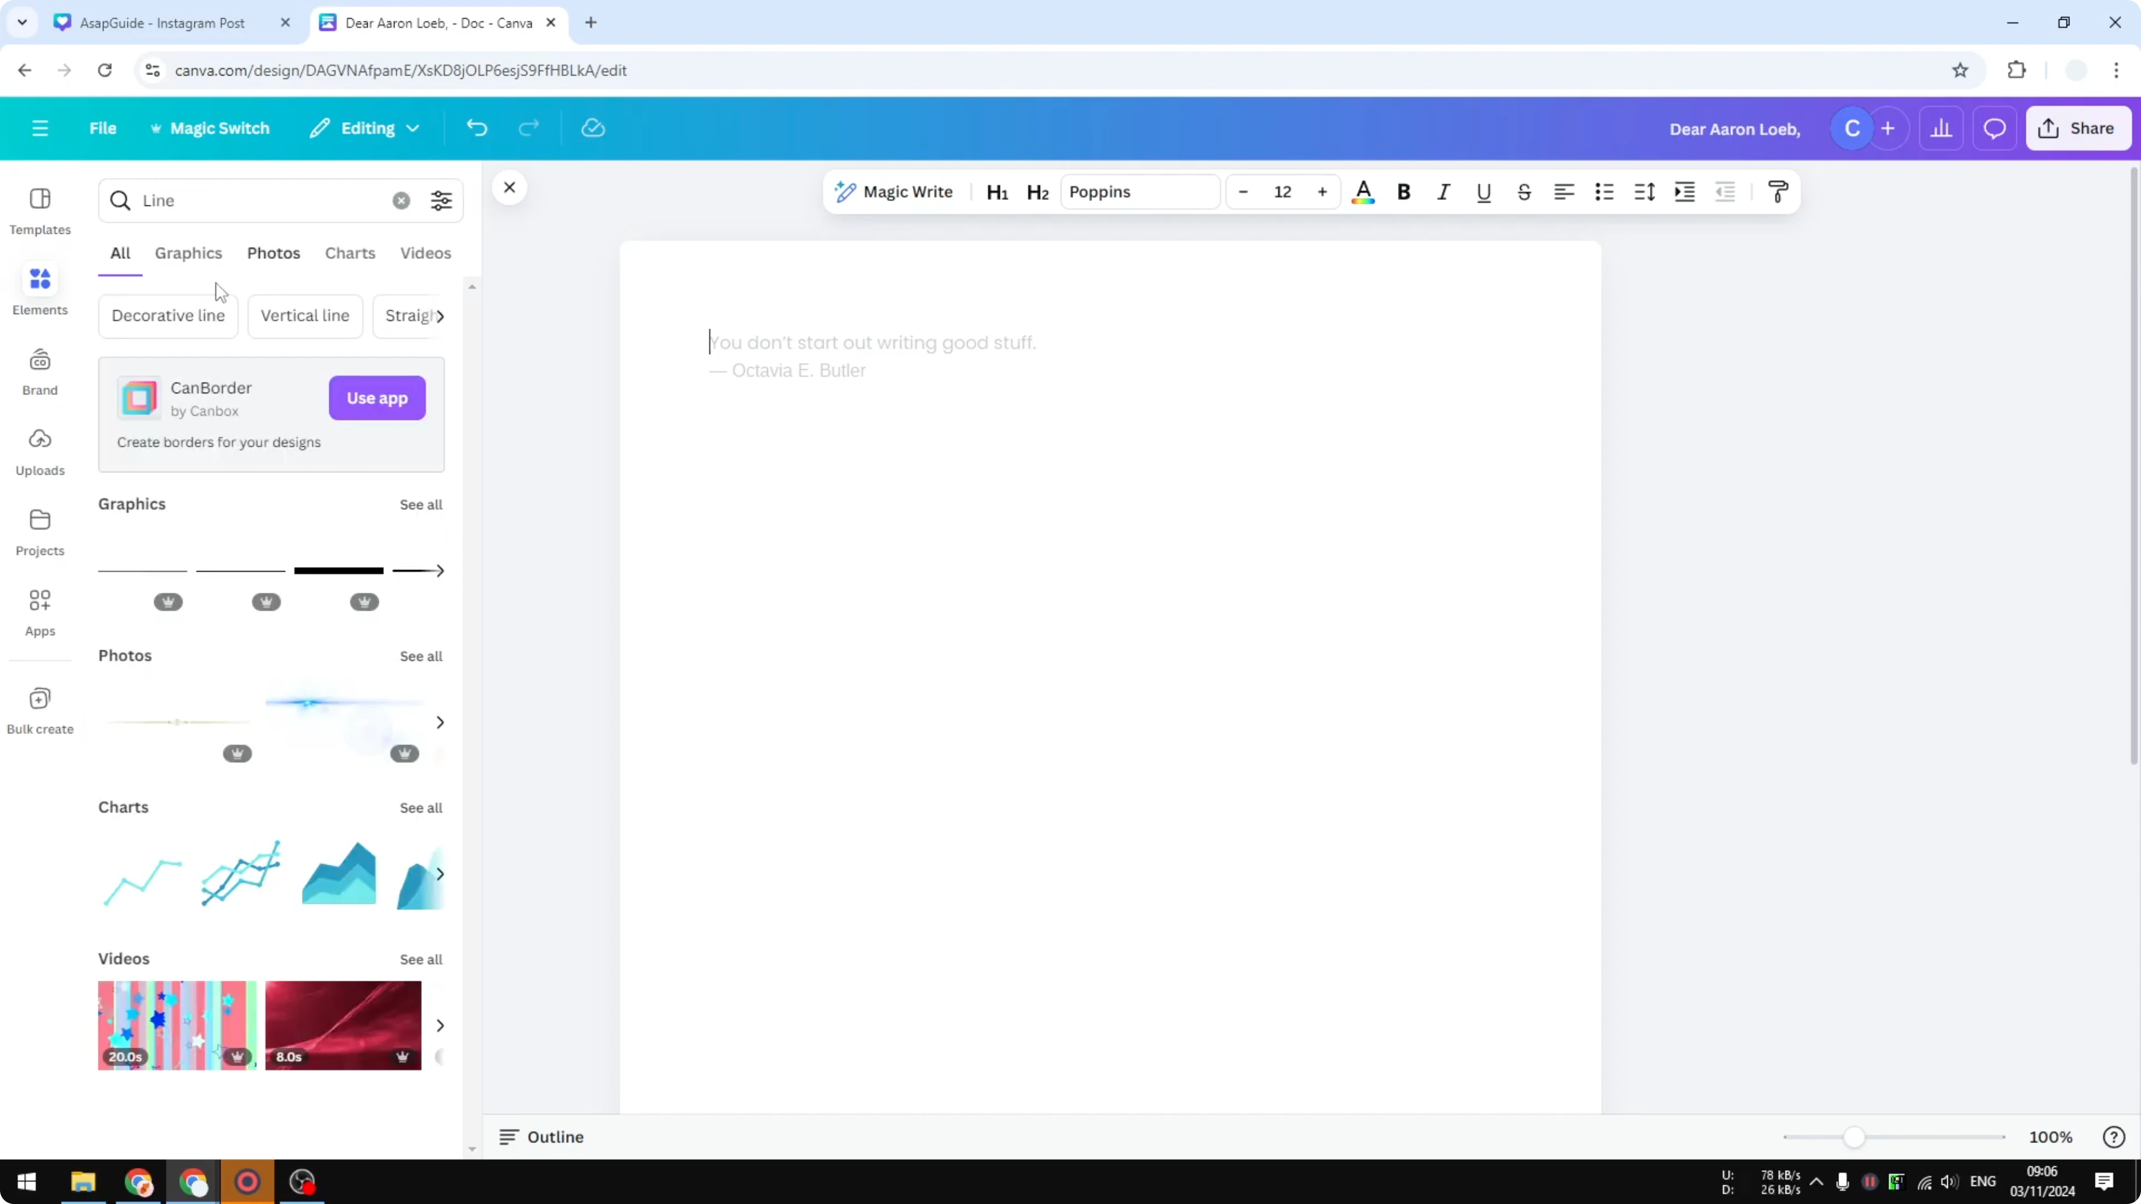Click Use app for CanBorder
Image resolution: width=2141 pixels, height=1204 pixels.
(376, 398)
